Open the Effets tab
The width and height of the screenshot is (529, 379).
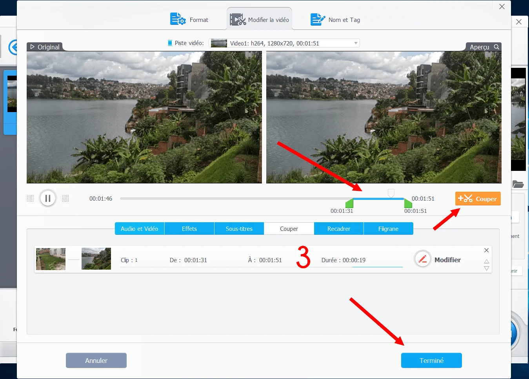tap(189, 228)
